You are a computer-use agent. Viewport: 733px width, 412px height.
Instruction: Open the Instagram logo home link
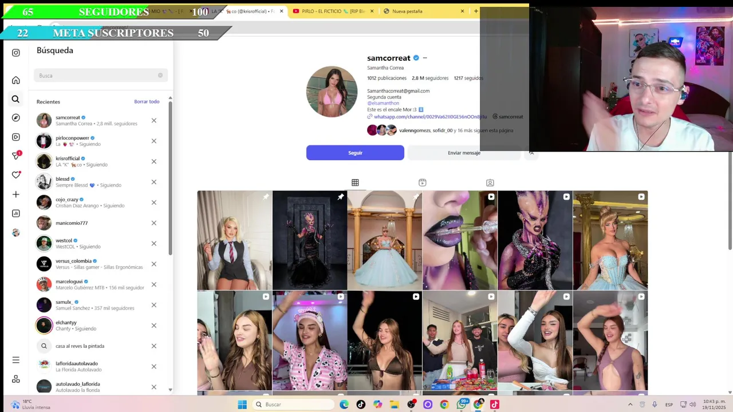(15, 53)
